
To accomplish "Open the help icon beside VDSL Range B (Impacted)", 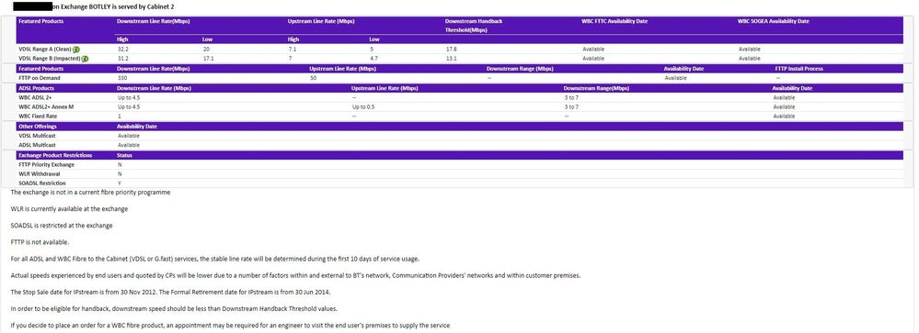I will click(x=85, y=59).
